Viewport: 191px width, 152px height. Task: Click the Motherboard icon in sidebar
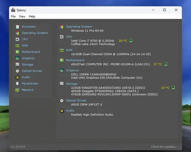(x=17, y=52)
